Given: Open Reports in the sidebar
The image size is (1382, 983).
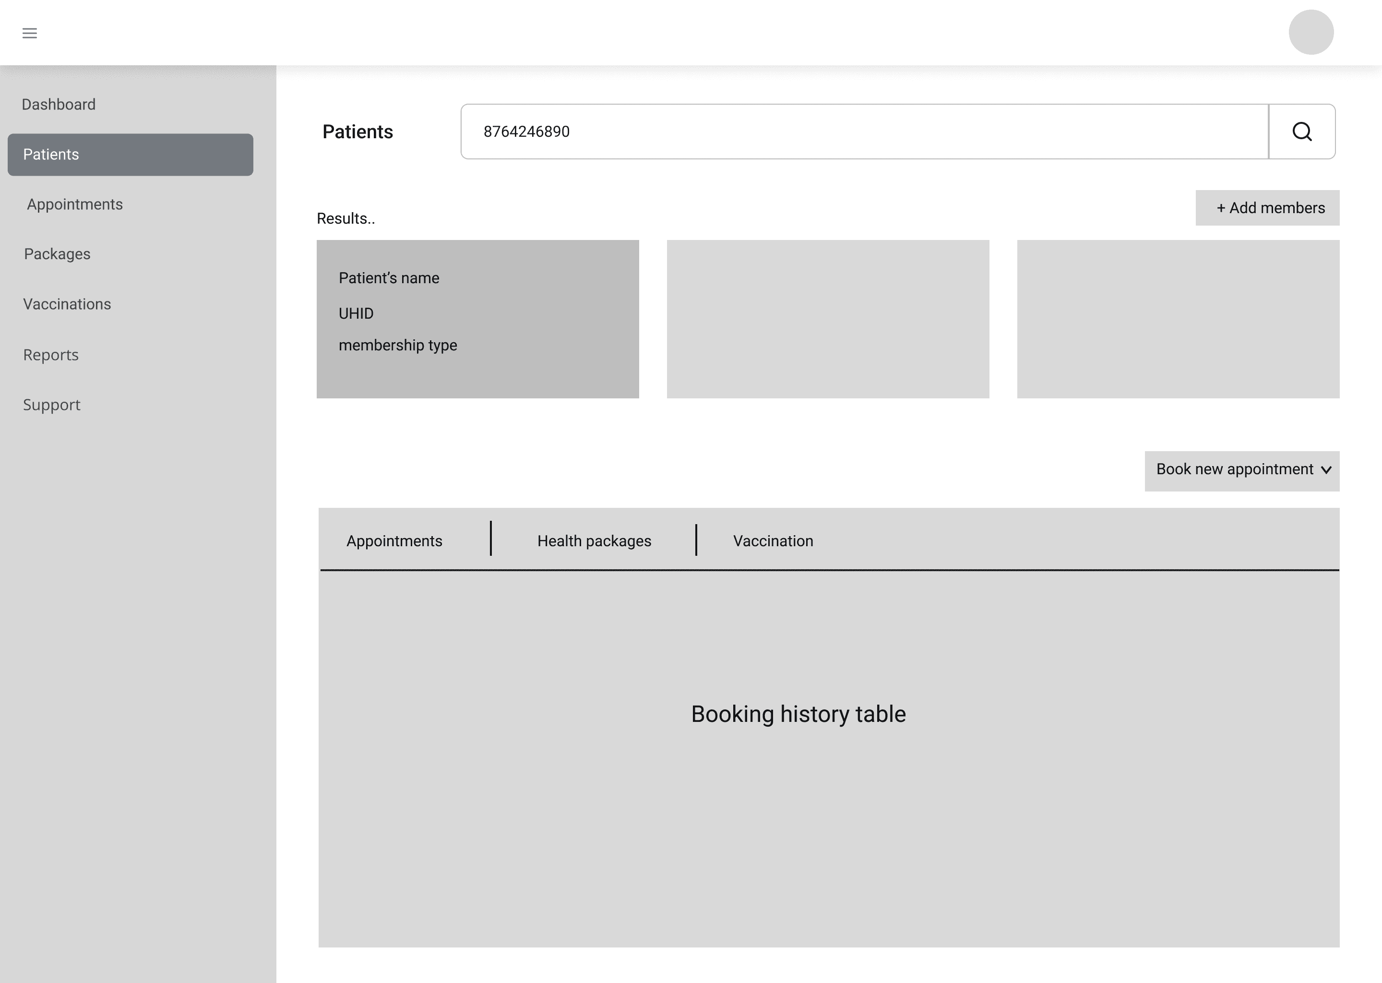Looking at the screenshot, I should (x=51, y=355).
